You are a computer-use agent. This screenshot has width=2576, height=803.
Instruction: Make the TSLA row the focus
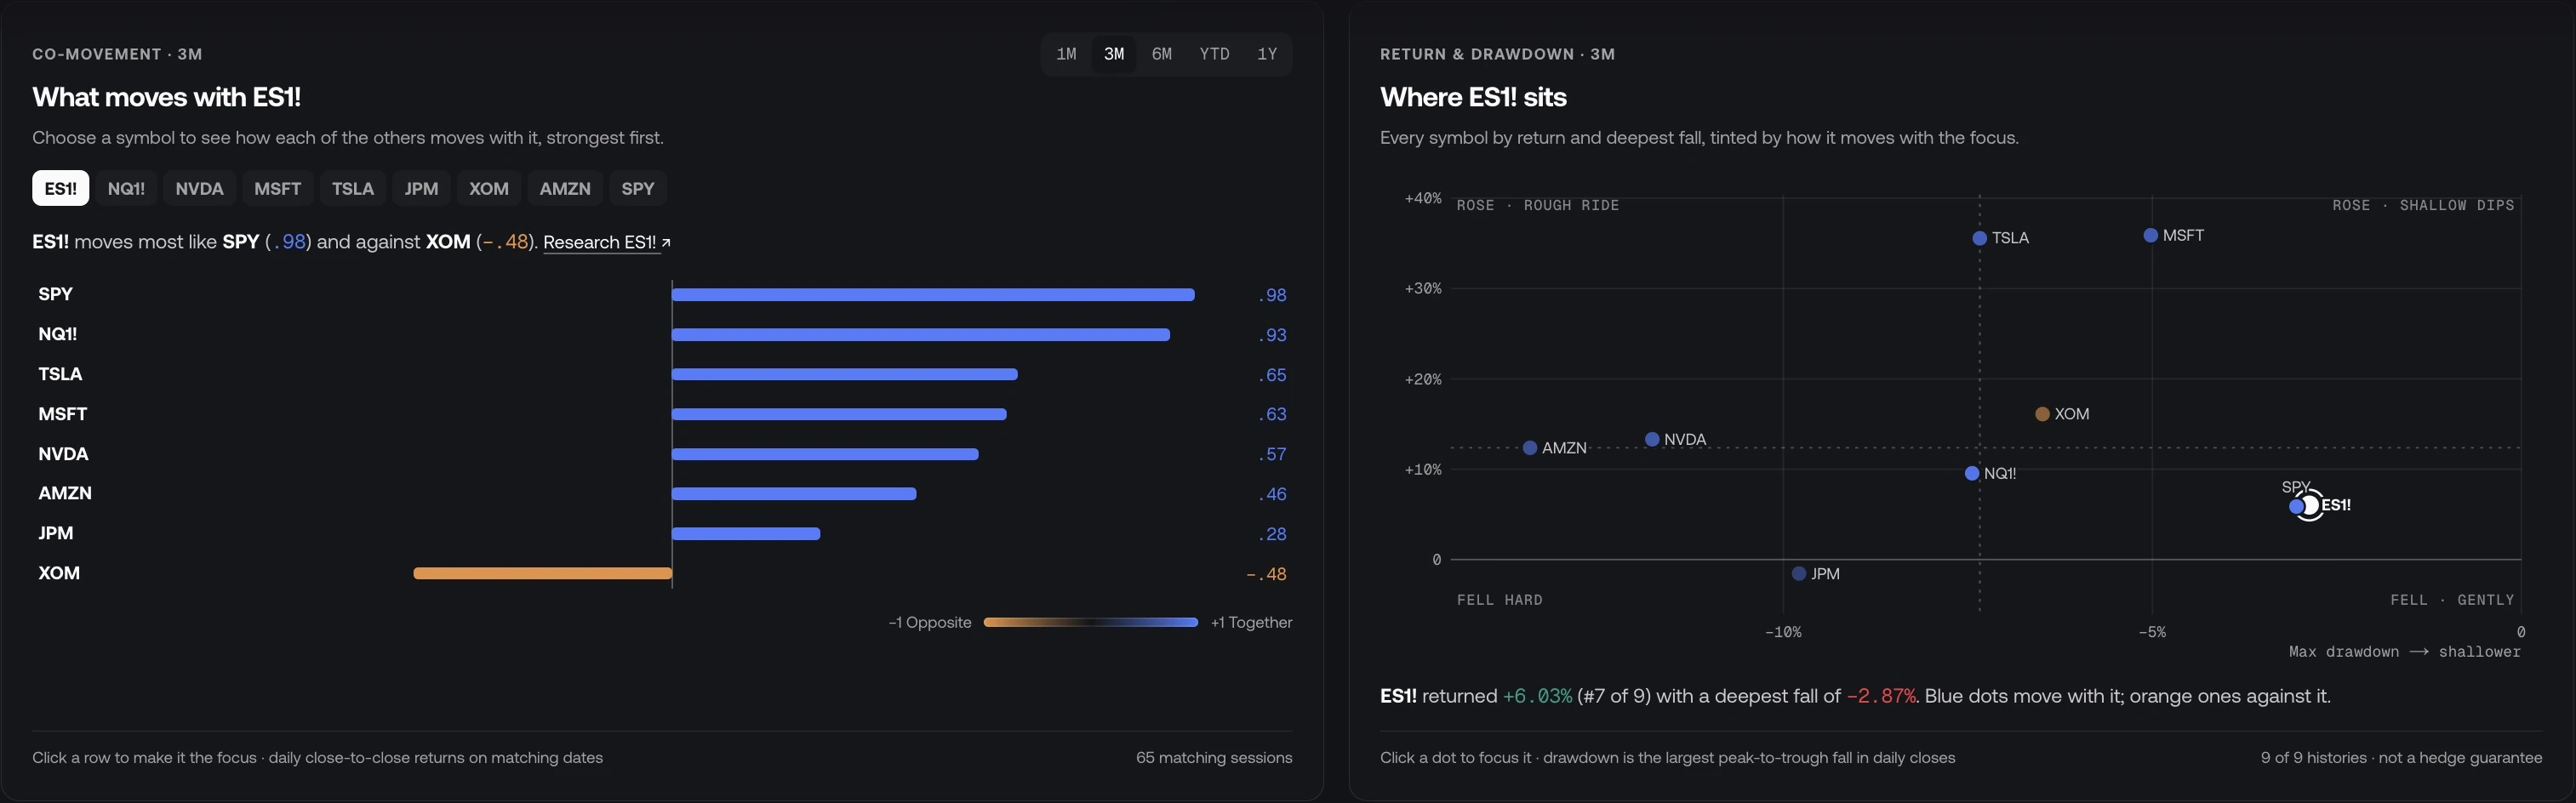point(662,374)
